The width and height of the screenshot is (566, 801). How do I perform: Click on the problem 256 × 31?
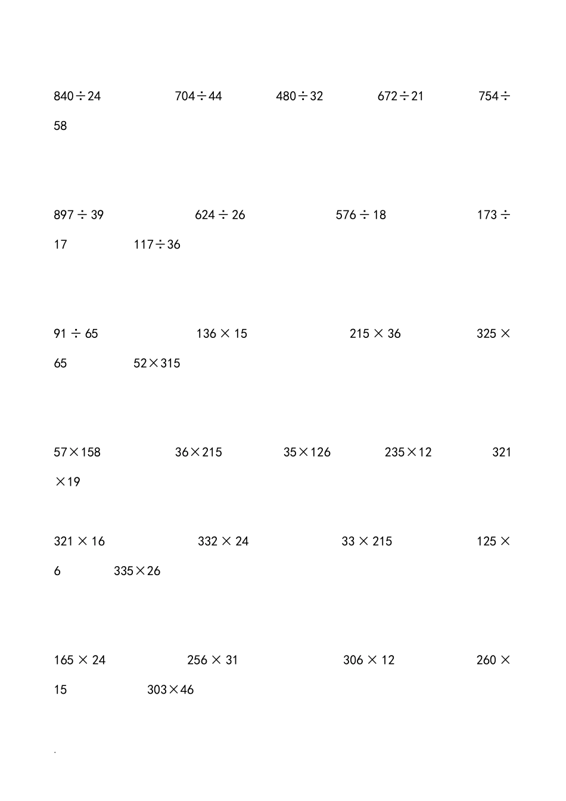coord(213,660)
